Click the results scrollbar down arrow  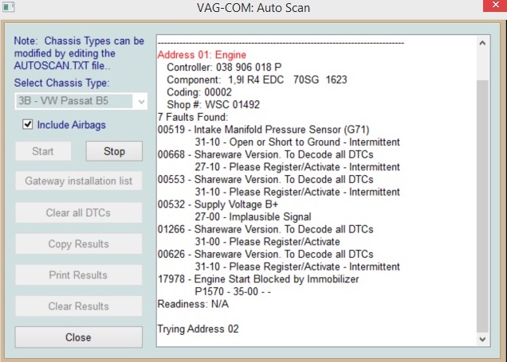click(483, 338)
